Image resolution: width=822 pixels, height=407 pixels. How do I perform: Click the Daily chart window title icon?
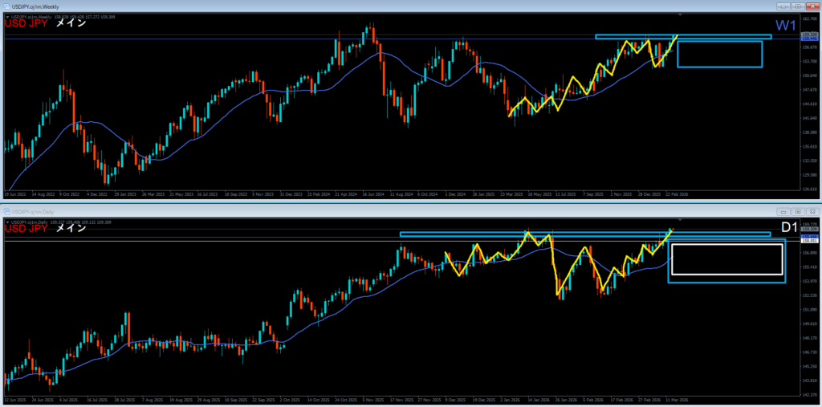[x=6, y=211]
